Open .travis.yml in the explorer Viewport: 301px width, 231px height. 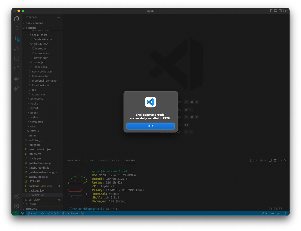pyautogui.click(x=42, y=159)
